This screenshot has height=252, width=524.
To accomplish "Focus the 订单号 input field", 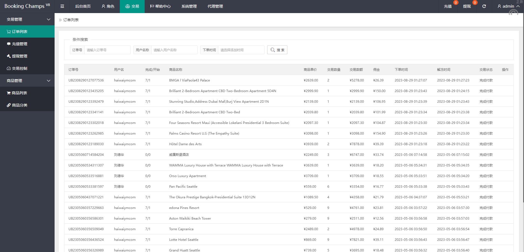I will click(x=107, y=50).
